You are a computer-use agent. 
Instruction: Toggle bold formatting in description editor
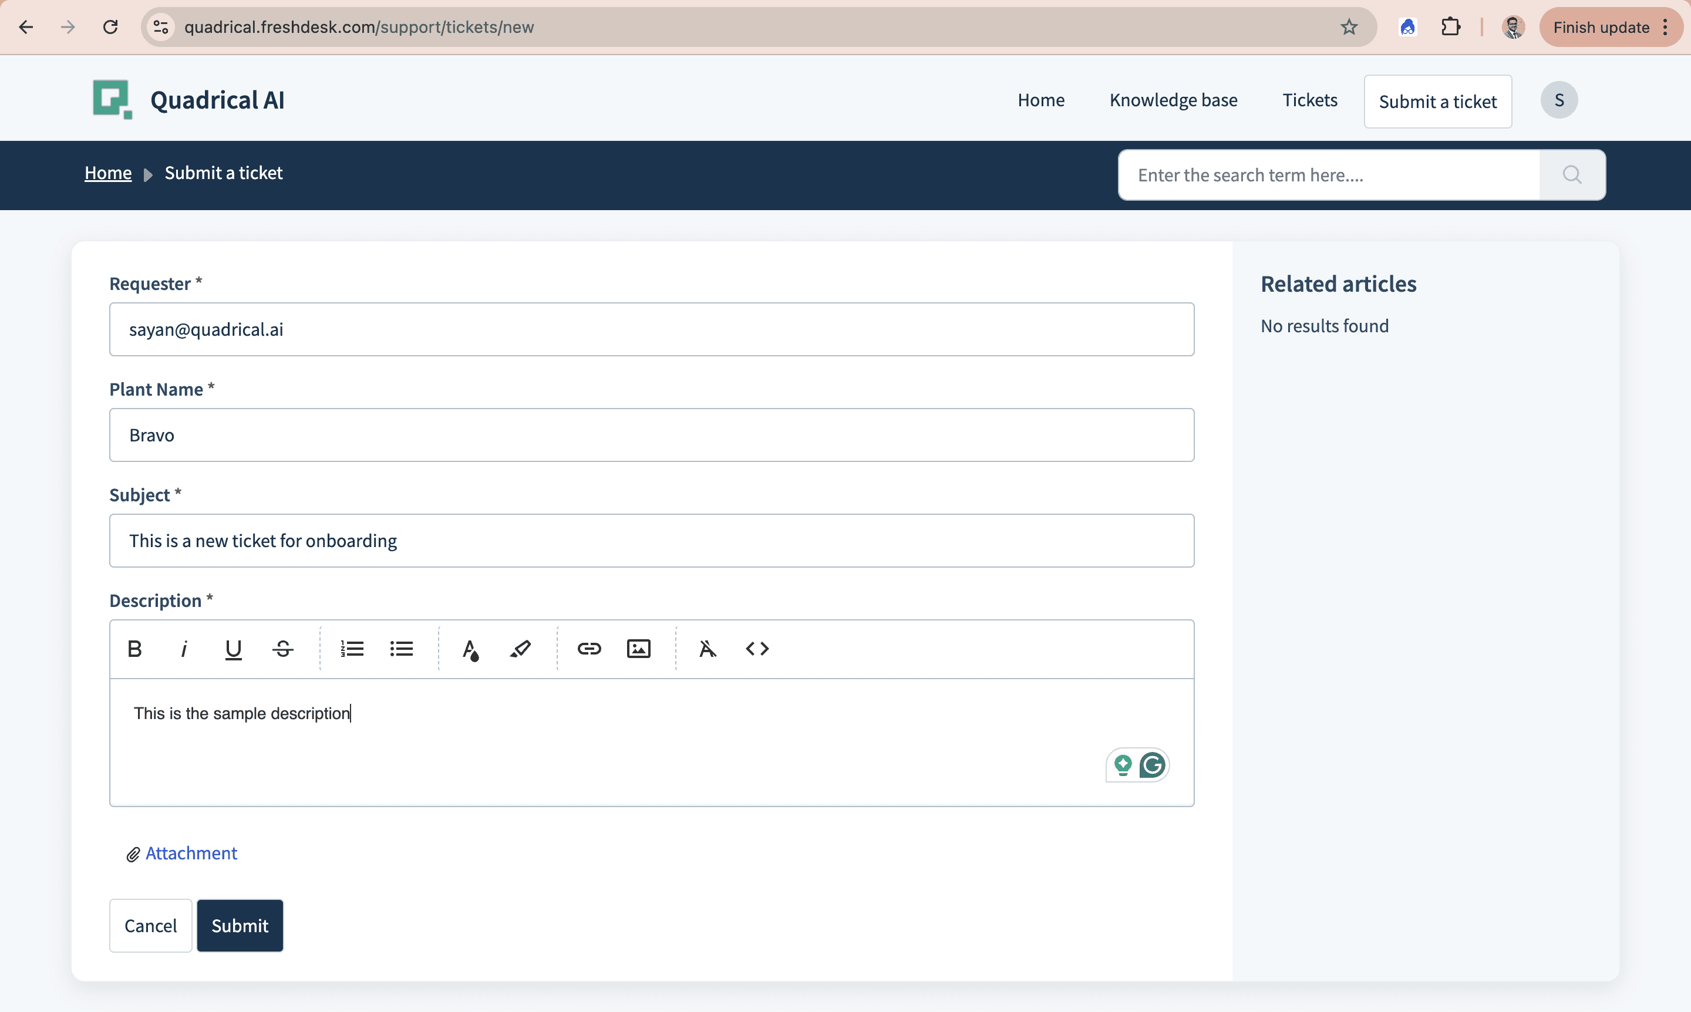pos(134,649)
